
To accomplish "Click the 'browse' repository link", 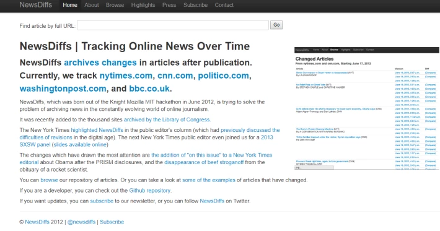I will point(49,180).
